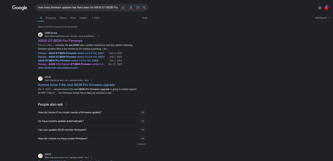Click the 'Nov 23, 2023' date

click(115, 64)
